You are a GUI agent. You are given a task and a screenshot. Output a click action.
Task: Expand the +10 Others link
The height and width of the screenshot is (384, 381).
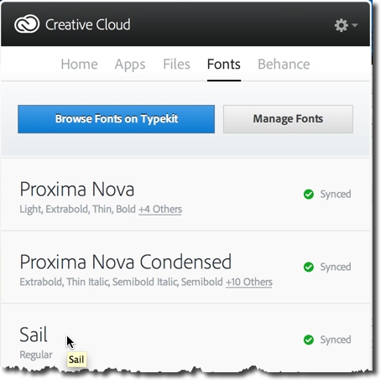coord(249,282)
